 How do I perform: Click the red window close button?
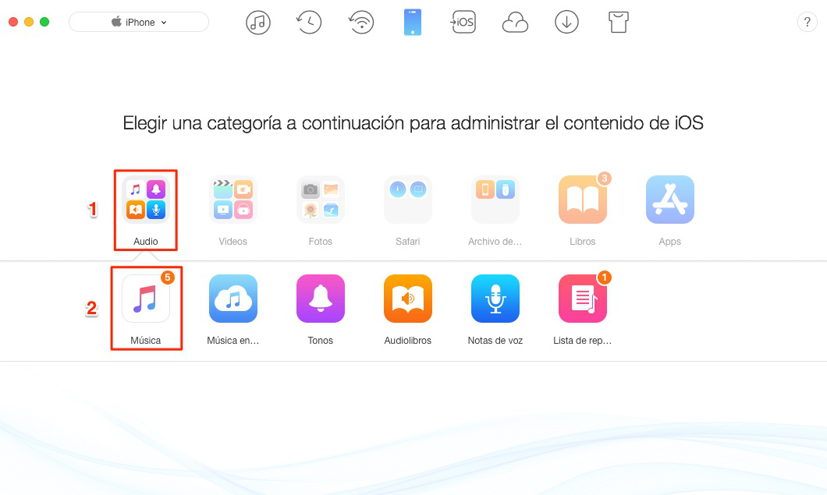tap(13, 22)
